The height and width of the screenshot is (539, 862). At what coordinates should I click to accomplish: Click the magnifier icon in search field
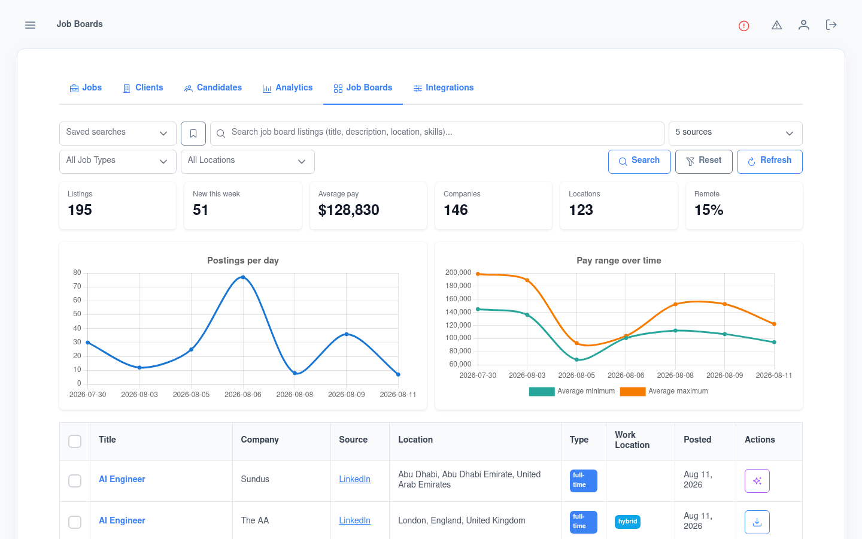tap(221, 134)
